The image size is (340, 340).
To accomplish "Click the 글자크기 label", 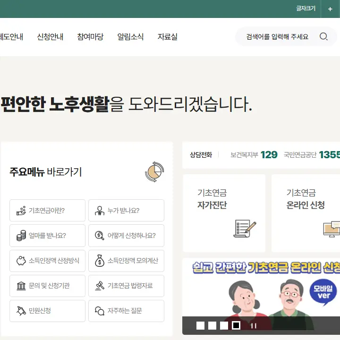I will click(x=306, y=8).
